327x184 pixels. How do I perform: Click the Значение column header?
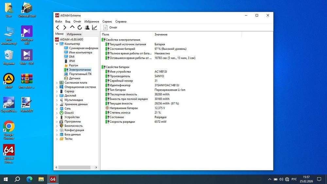coord(161,34)
